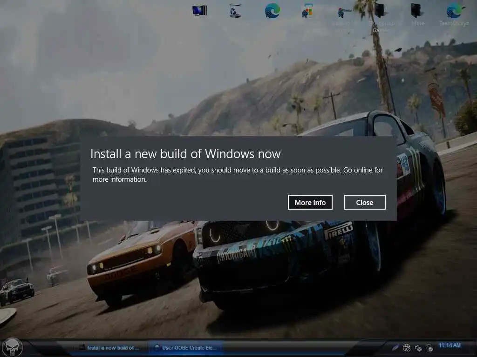Open the clock showing 11:14 AM

[450, 345]
